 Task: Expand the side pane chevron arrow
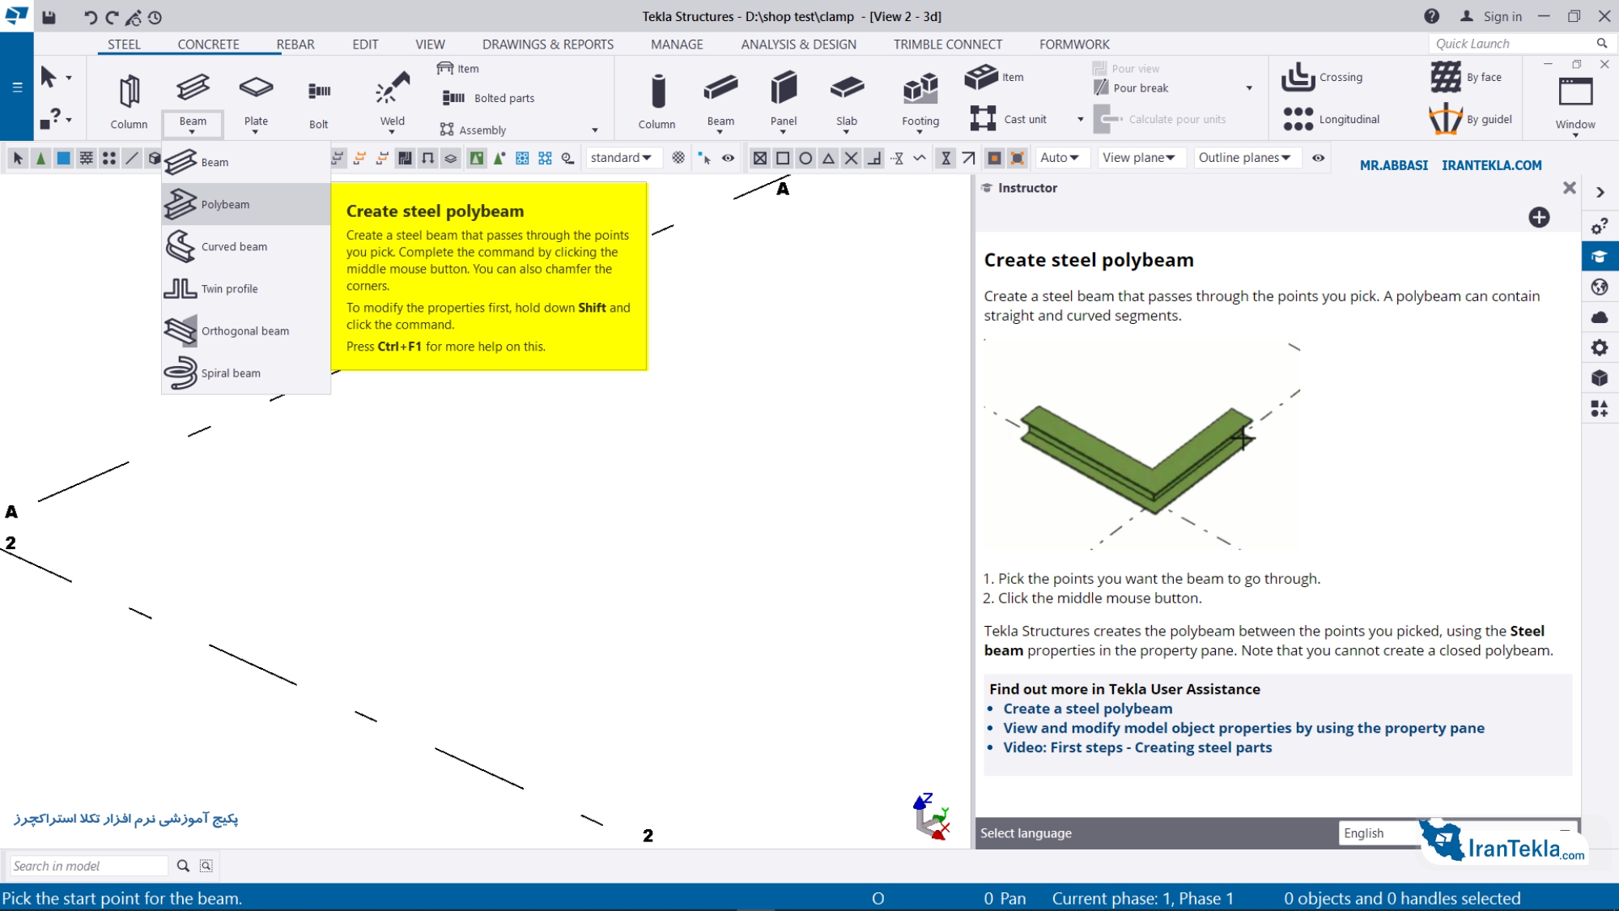(1600, 193)
